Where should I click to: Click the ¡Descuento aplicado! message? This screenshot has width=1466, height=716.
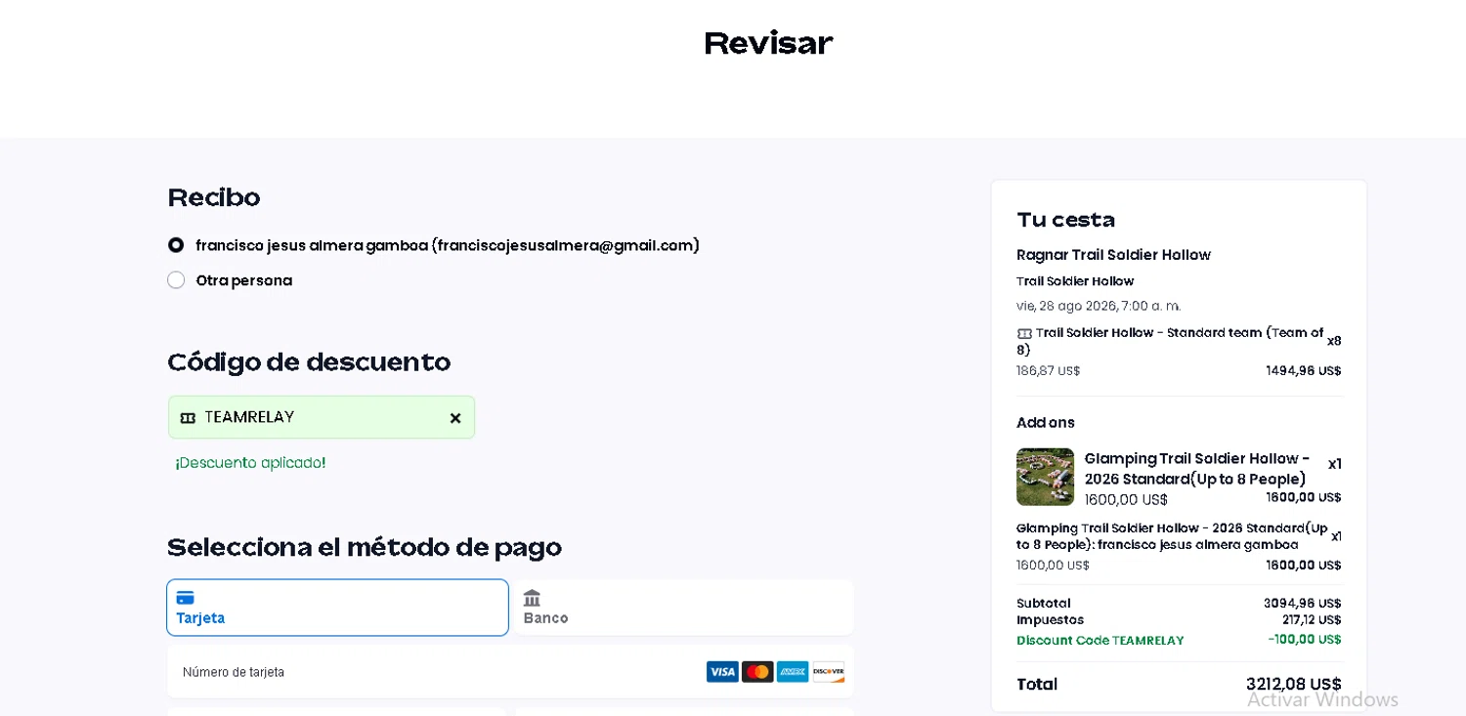[x=250, y=463]
